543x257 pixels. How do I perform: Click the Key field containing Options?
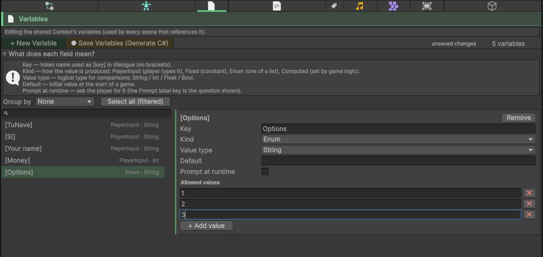click(x=398, y=128)
